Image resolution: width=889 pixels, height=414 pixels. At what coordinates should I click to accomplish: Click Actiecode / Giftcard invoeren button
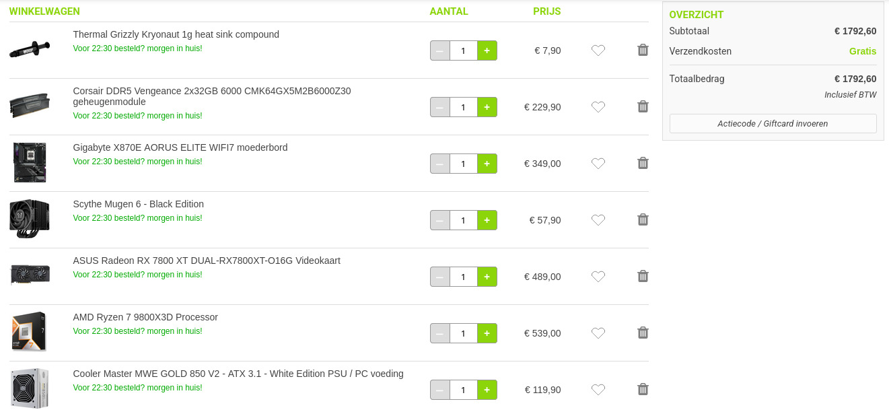pos(773,124)
